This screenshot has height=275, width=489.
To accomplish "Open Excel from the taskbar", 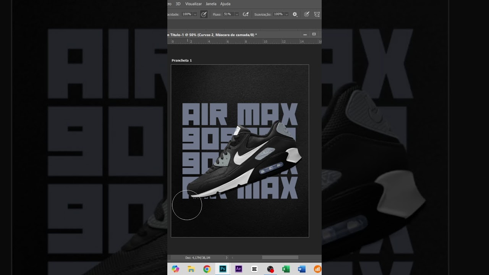I will [x=286, y=269].
